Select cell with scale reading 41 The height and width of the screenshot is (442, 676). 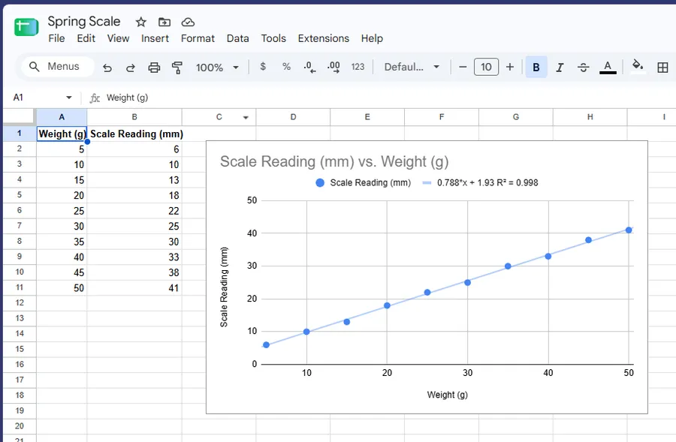(134, 288)
